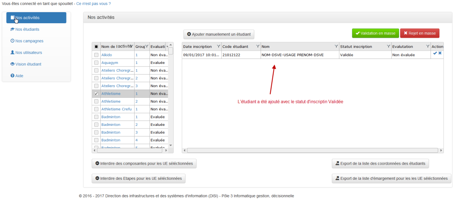The height and width of the screenshot is (200, 456).
Task: Click the reject X icon in Action column
Action: [440, 53]
